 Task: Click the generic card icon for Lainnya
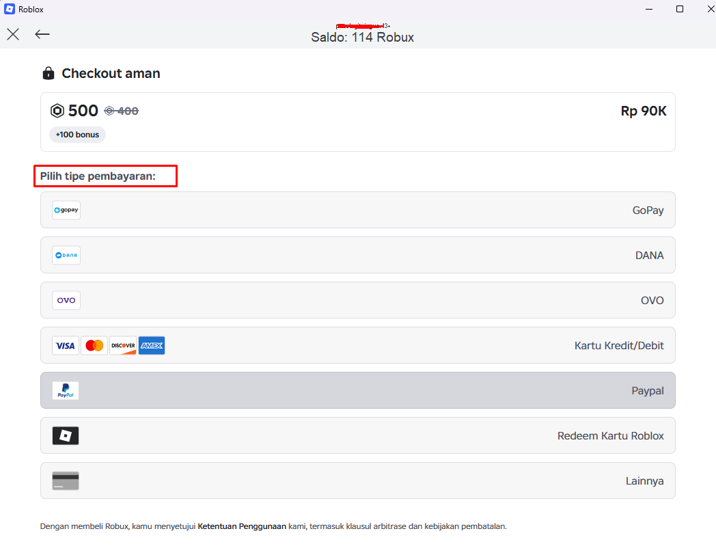(66, 481)
